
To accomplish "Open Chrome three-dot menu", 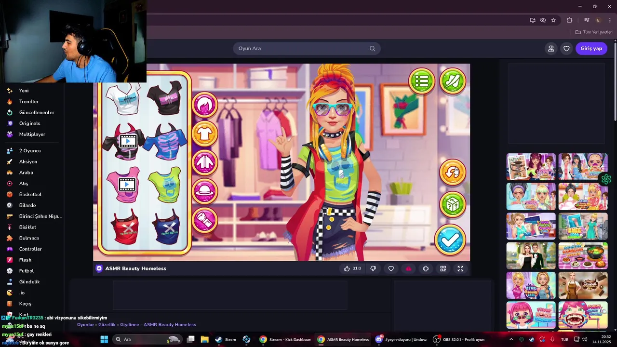I will click(610, 20).
